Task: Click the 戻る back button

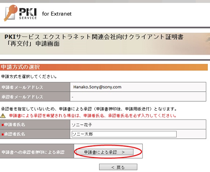Action: coord(118,167)
